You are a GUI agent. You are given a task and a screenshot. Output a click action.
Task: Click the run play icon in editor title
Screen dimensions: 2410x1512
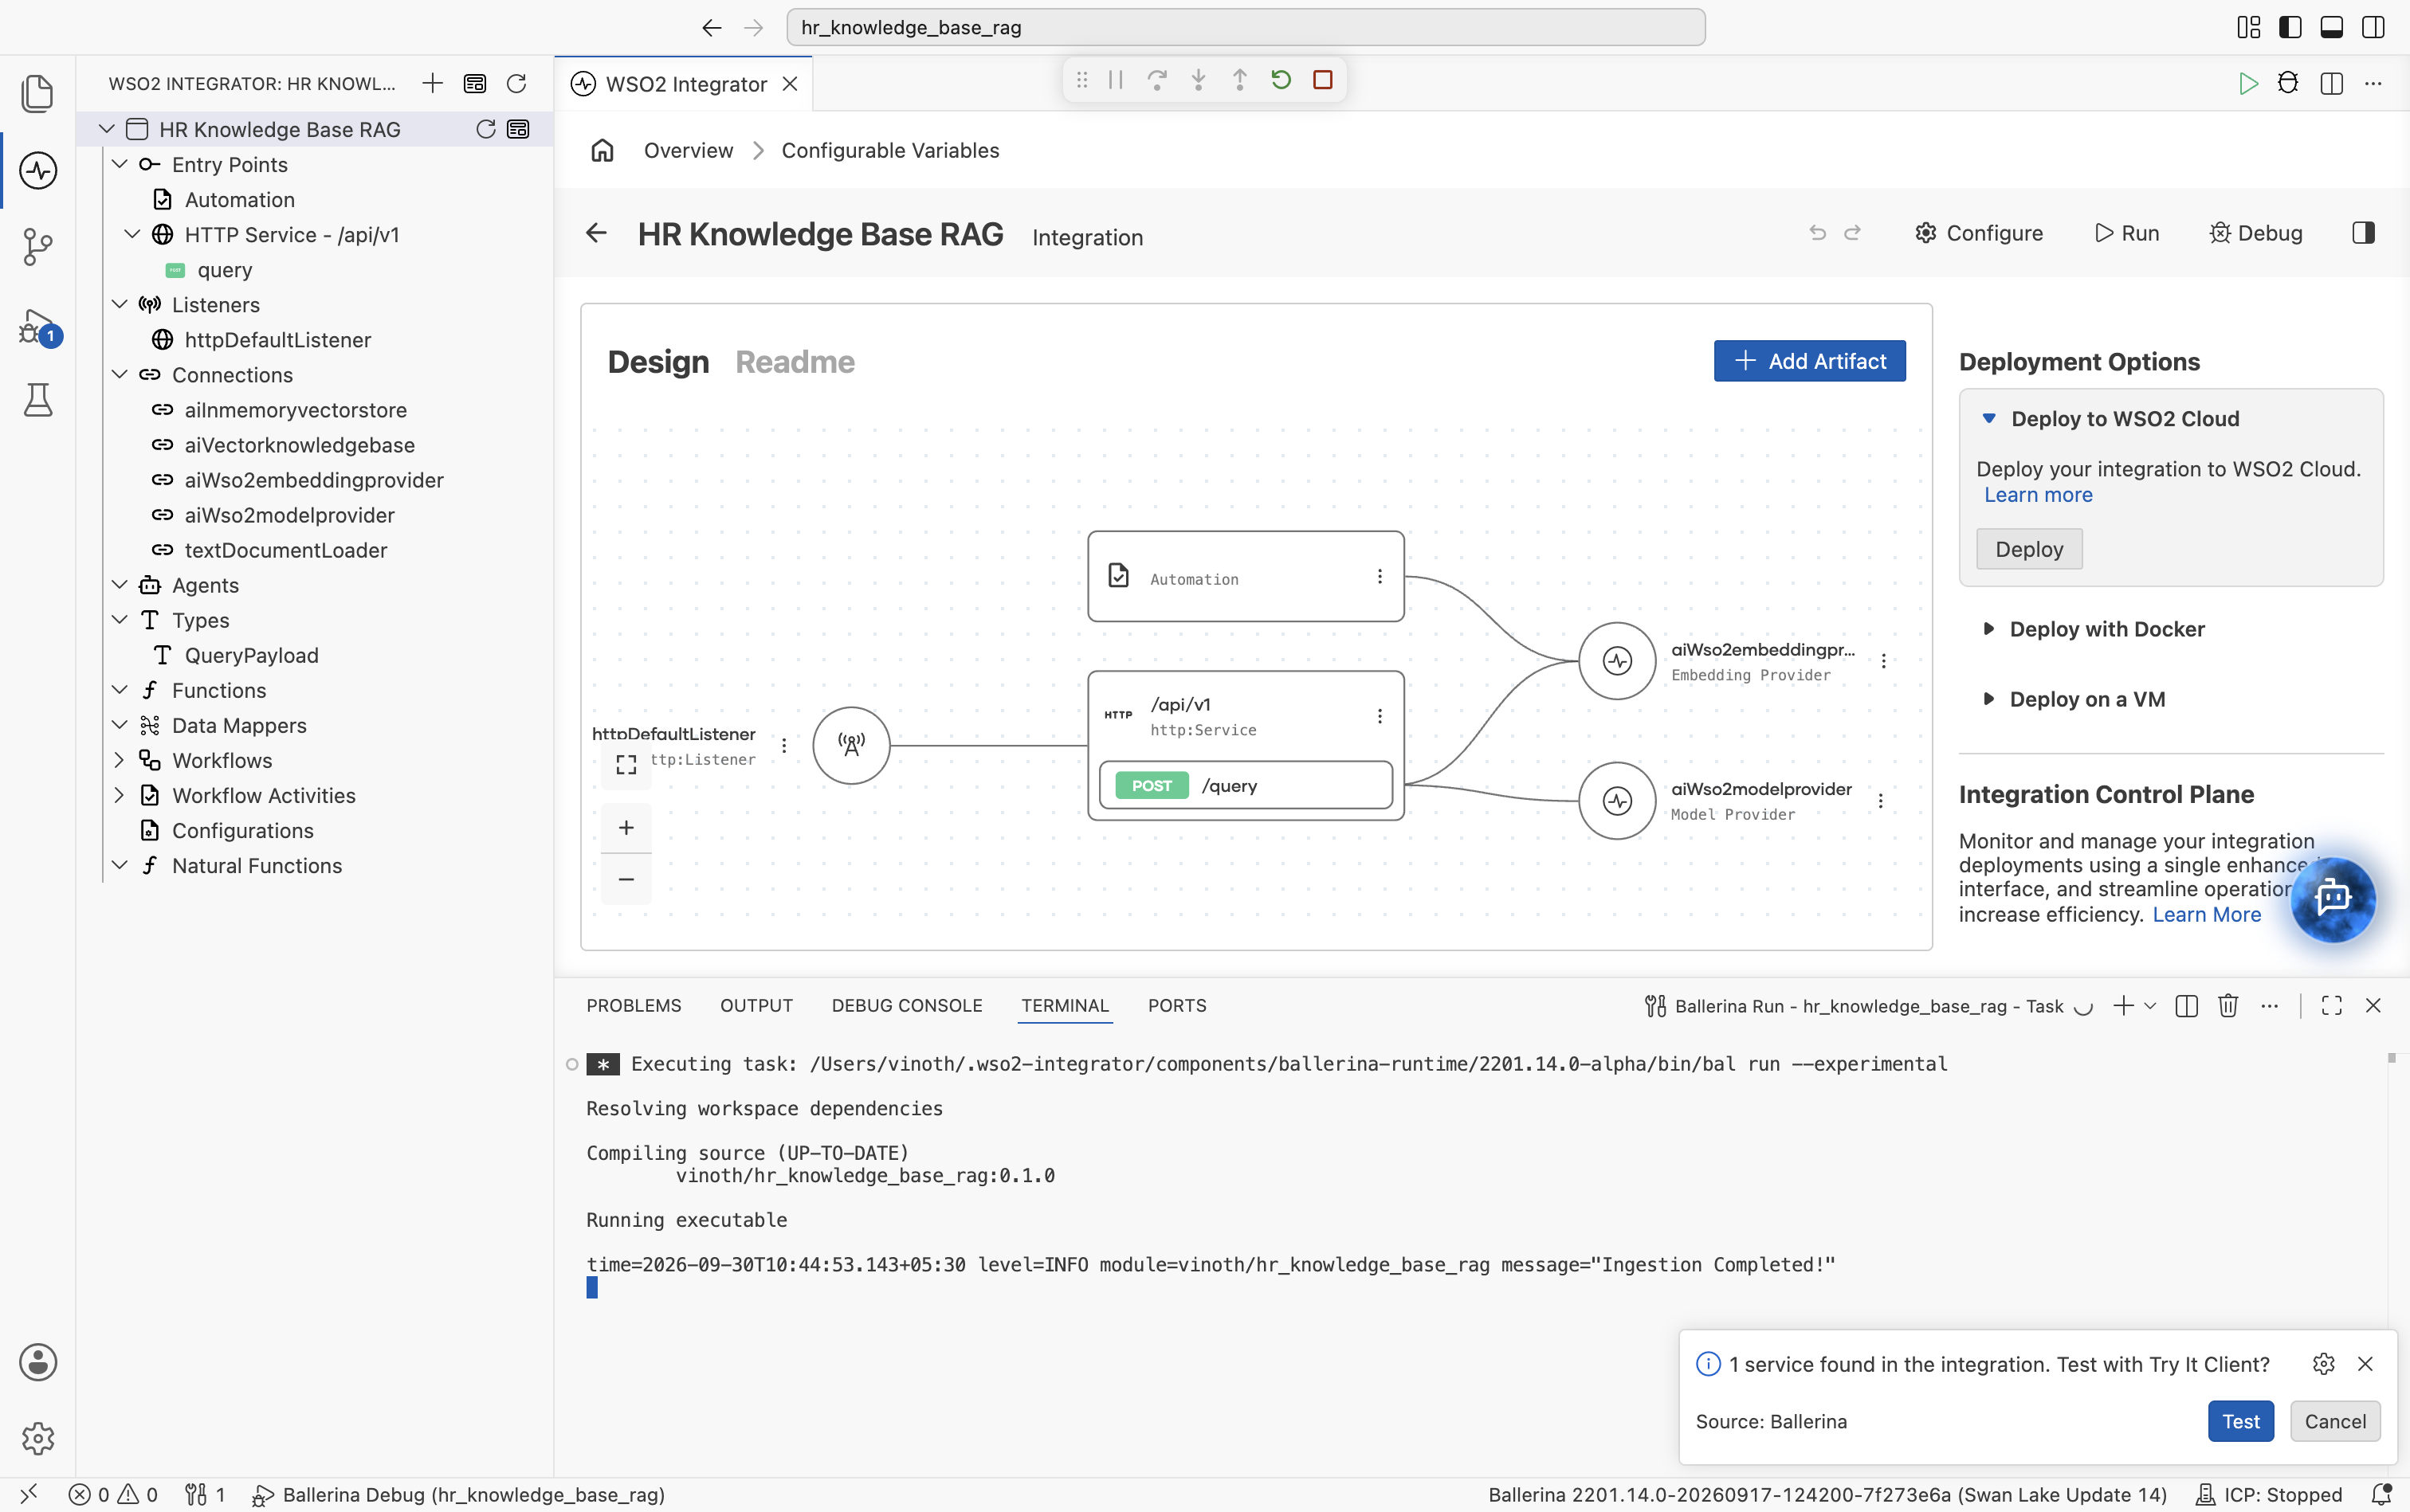(2248, 83)
